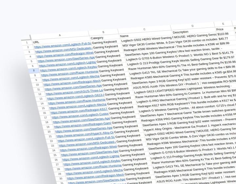Open the ASUS-Three-La URL in row 12
Screen dimensions: 236x184
click(x=74, y=92)
